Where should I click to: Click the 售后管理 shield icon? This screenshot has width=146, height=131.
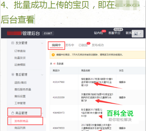[x=13, y=75]
